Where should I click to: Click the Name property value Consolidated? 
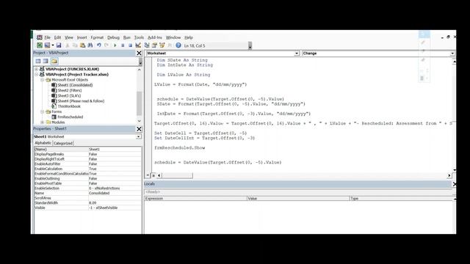pyautogui.click(x=115, y=193)
